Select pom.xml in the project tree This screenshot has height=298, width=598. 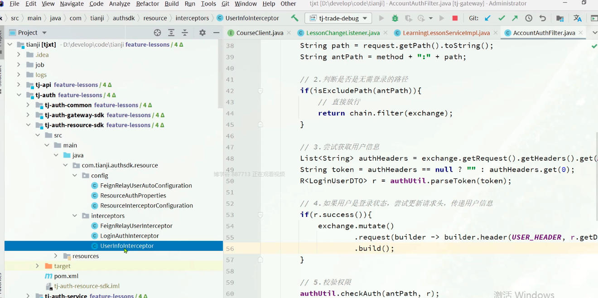(x=66, y=276)
